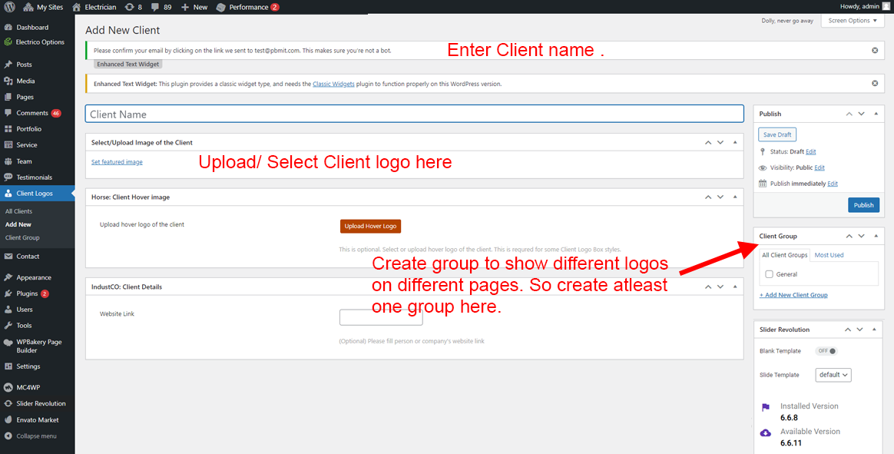The height and width of the screenshot is (454, 894).
Task: Focus the Client Name title field
Action: (414, 114)
